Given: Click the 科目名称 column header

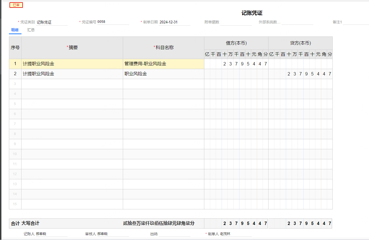Looking at the screenshot, I should tap(163, 48).
